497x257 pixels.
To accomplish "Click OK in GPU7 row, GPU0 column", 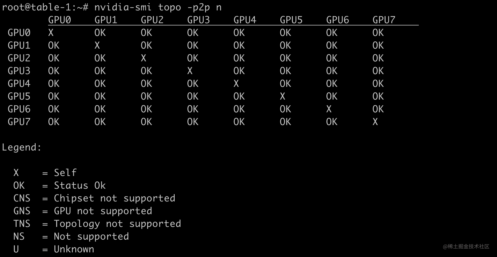I will (x=54, y=122).
